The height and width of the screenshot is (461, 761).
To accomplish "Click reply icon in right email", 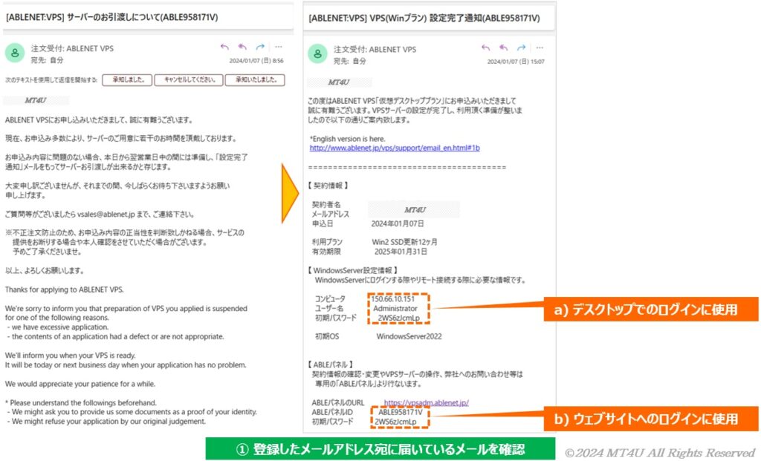I will click(485, 48).
